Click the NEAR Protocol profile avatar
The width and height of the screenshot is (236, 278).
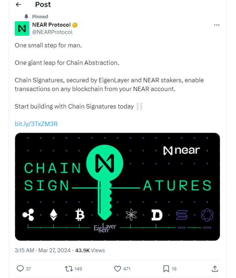pos(22,29)
